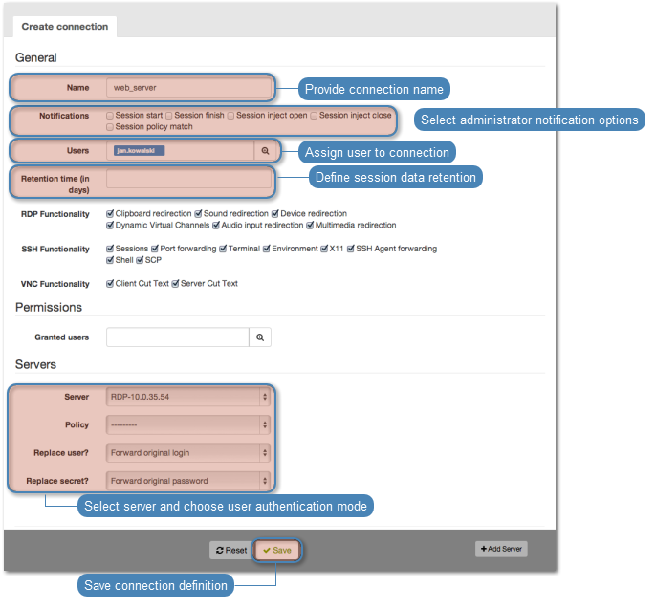Click the Reset button

click(x=231, y=551)
